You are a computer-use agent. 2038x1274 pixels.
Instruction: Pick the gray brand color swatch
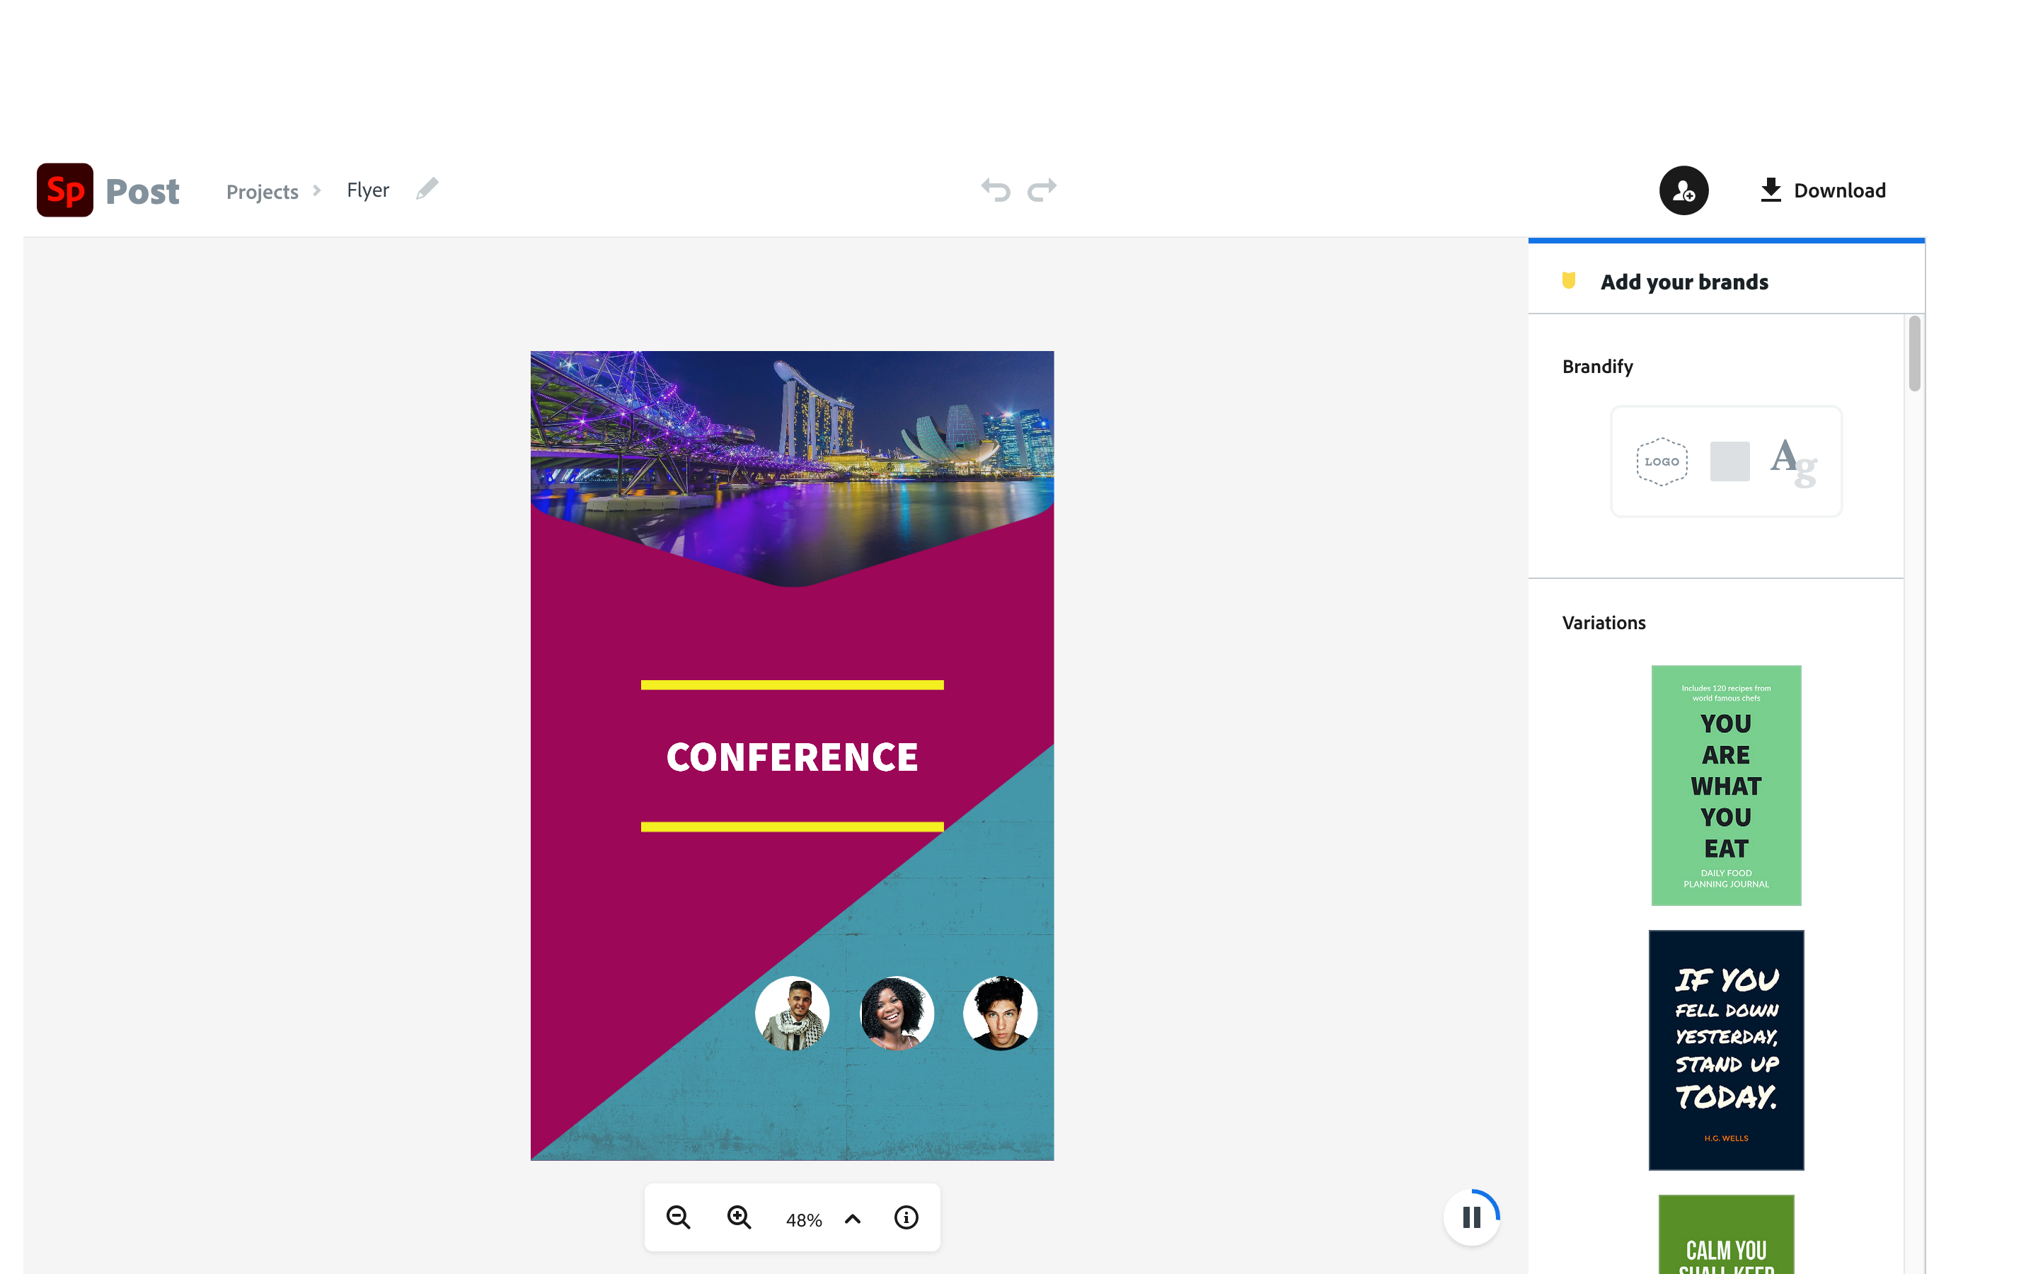pyautogui.click(x=1729, y=461)
